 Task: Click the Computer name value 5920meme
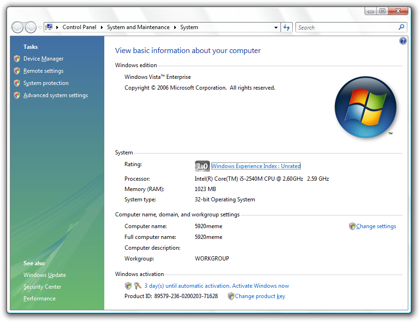[x=209, y=226]
